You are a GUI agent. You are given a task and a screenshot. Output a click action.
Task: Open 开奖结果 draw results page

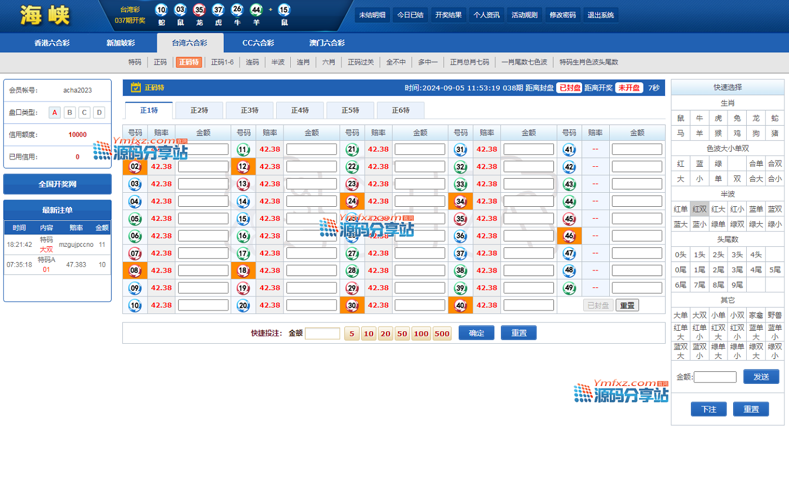pos(448,15)
